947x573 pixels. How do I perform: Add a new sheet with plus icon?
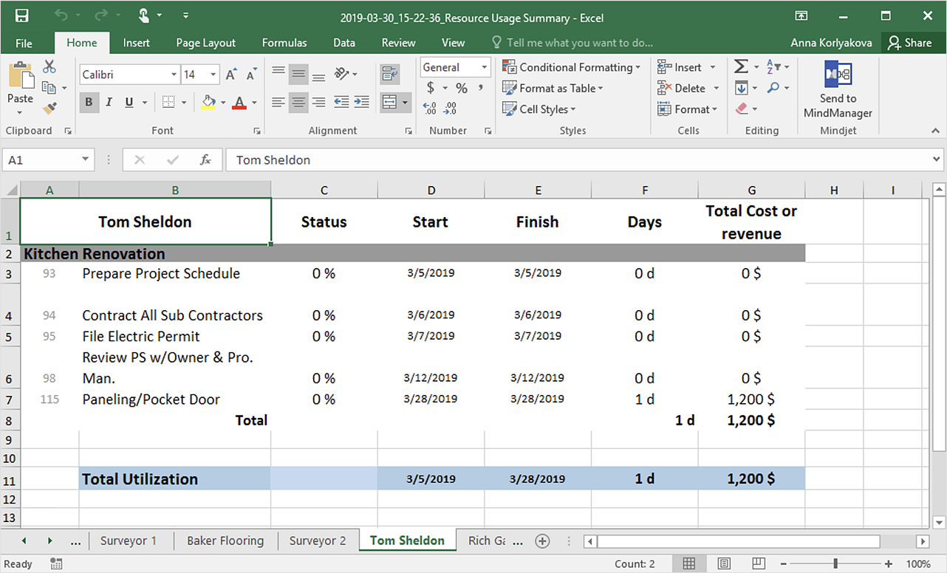click(542, 541)
